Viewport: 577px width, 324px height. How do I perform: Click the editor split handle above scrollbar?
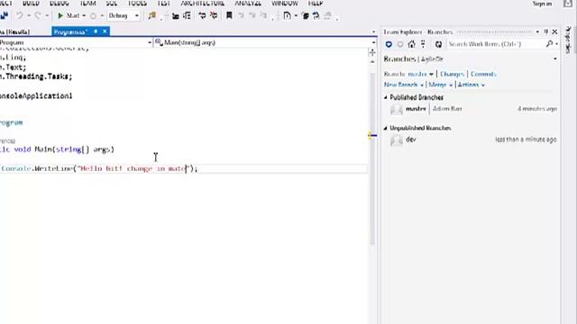click(x=372, y=52)
